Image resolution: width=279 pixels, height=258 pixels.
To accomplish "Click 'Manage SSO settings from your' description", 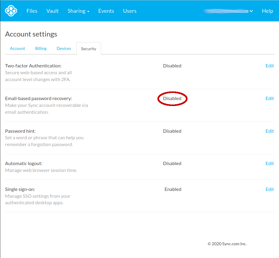I will 38,196.
